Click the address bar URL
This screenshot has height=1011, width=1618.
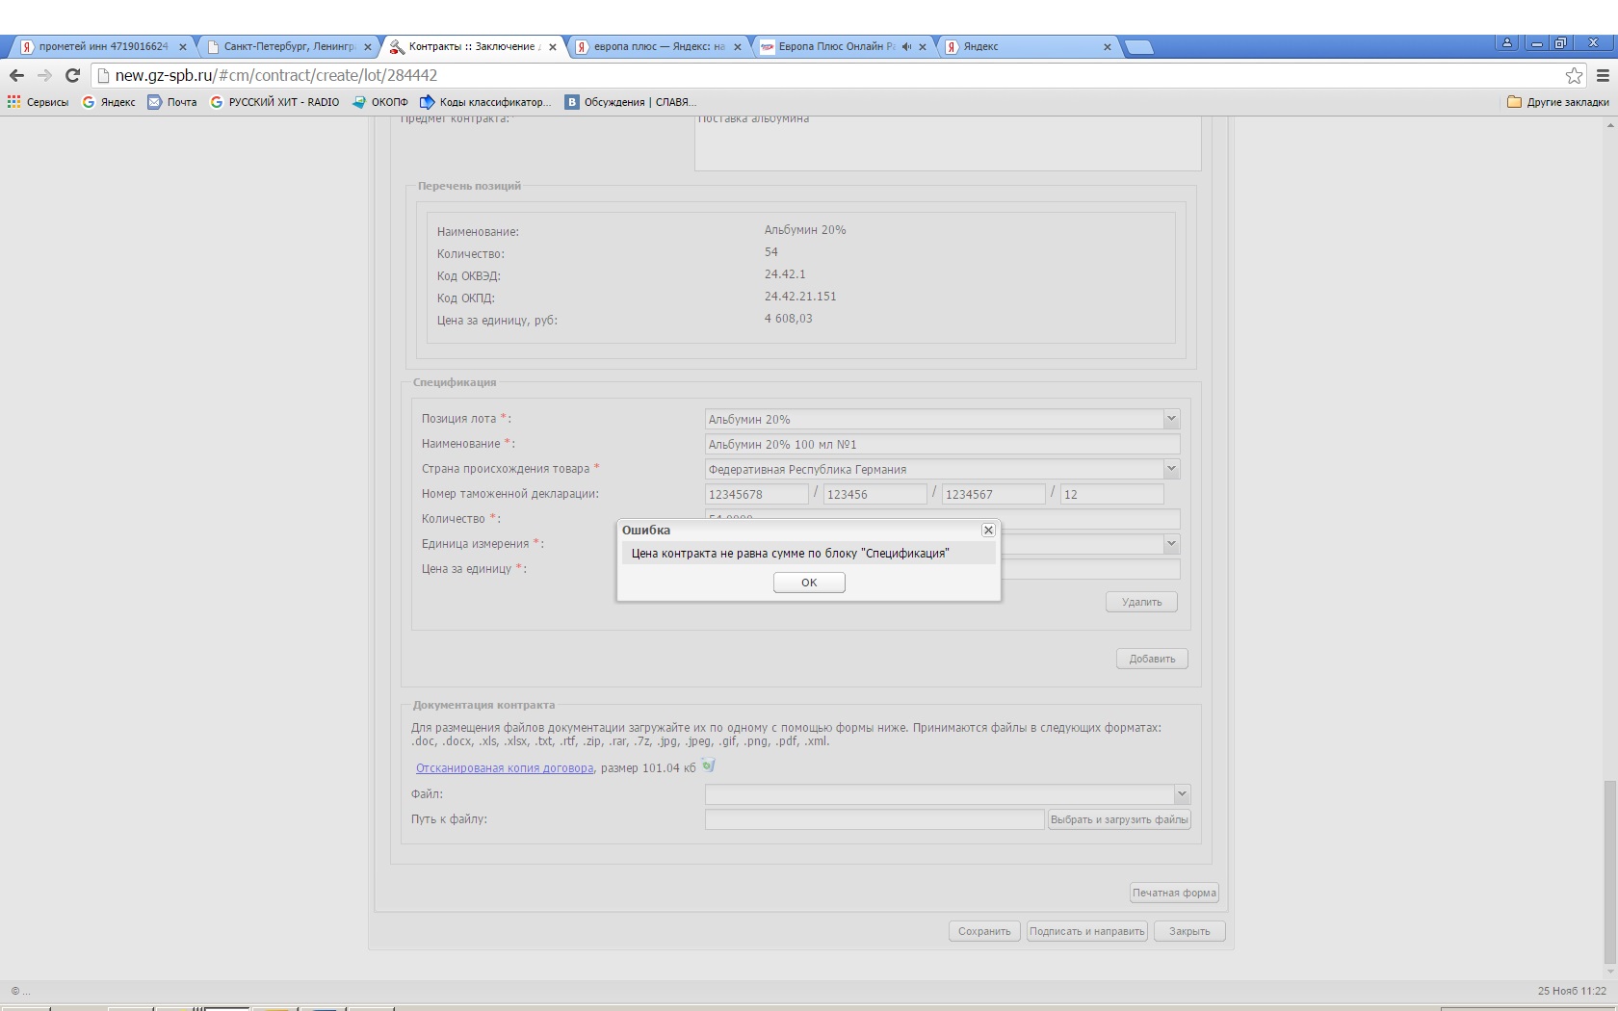point(276,75)
